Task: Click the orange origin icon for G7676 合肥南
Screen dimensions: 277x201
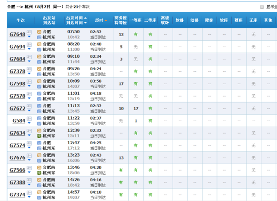Action: coord(39,155)
